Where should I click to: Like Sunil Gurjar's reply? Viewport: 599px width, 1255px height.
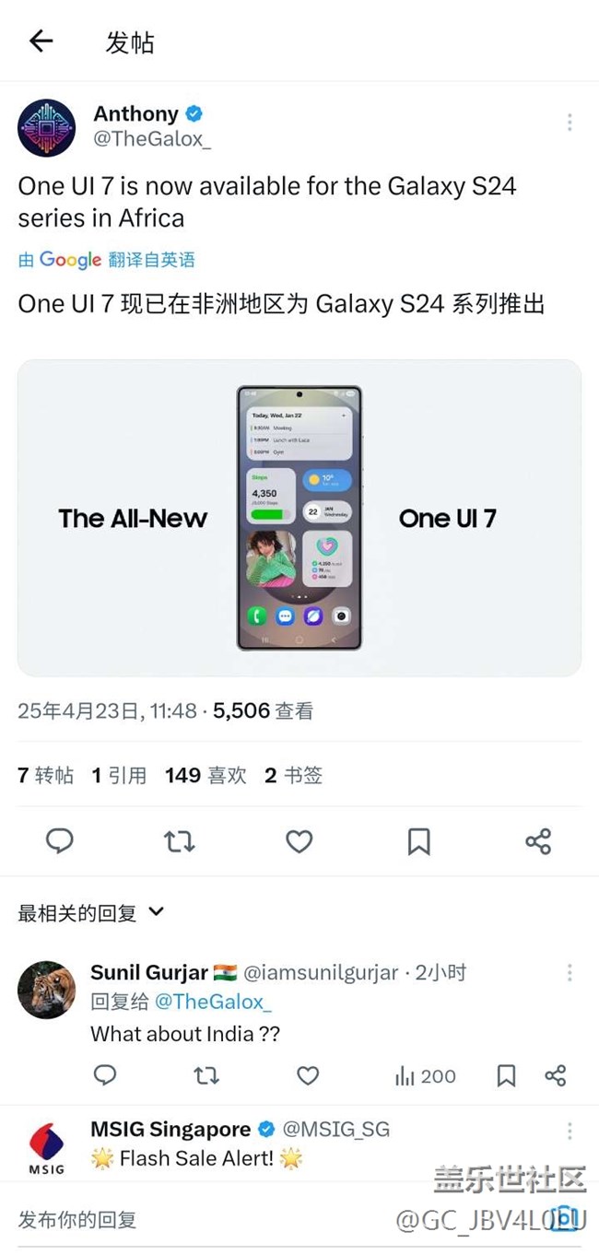click(x=308, y=1075)
